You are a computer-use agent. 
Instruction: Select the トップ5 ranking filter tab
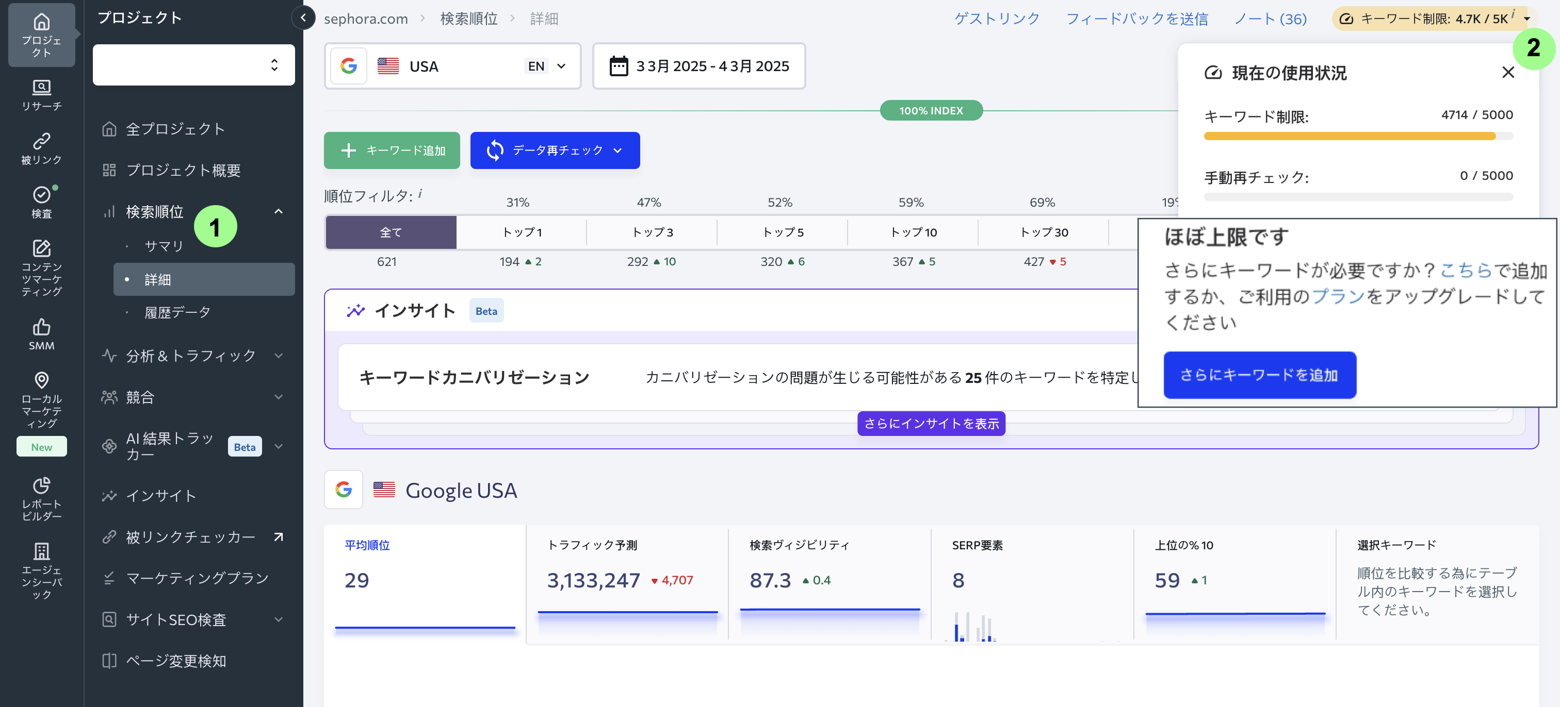[783, 232]
